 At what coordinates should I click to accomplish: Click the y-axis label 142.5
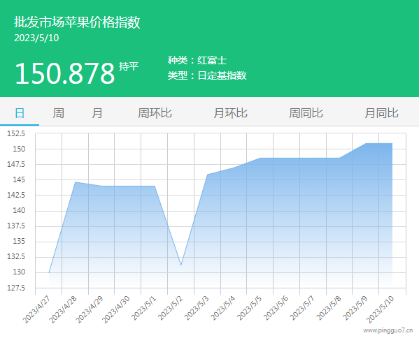tap(16, 195)
